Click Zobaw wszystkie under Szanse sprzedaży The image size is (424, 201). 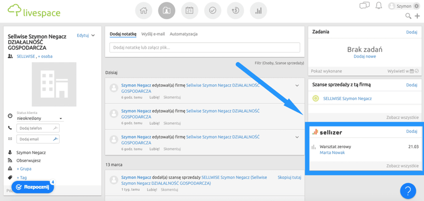(x=402, y=118)
